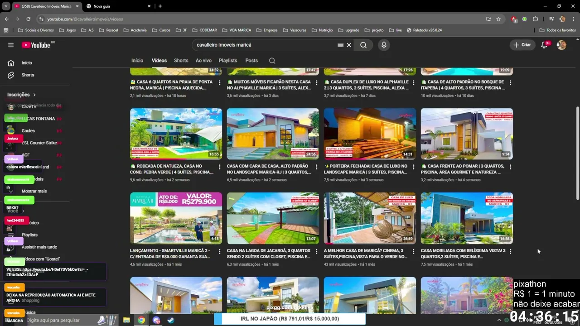Click the page vertical scrollbar
The height and width of the screenshot is (326, 580).
click(x=577, y=153)
